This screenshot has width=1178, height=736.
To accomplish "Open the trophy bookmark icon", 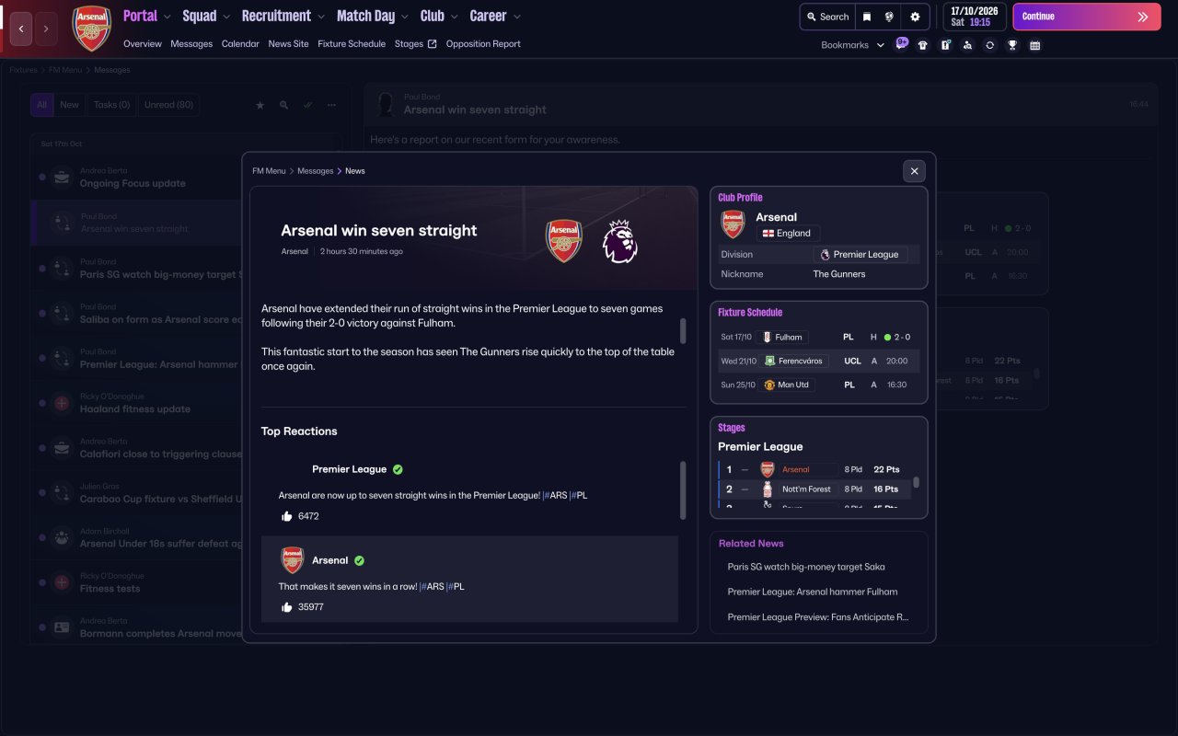I will (1012, 45).
